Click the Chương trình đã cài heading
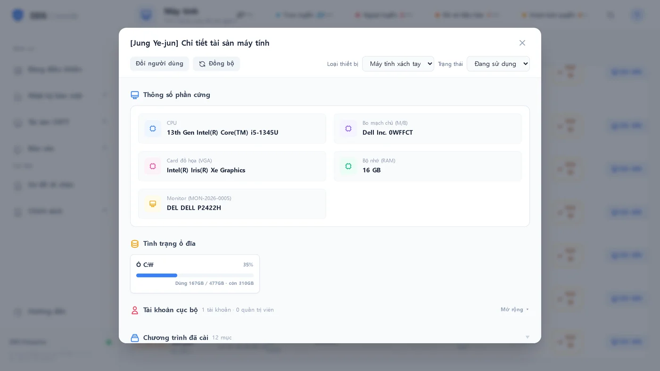This screenshot has height=371, width=660. click(x=176, y=338)
